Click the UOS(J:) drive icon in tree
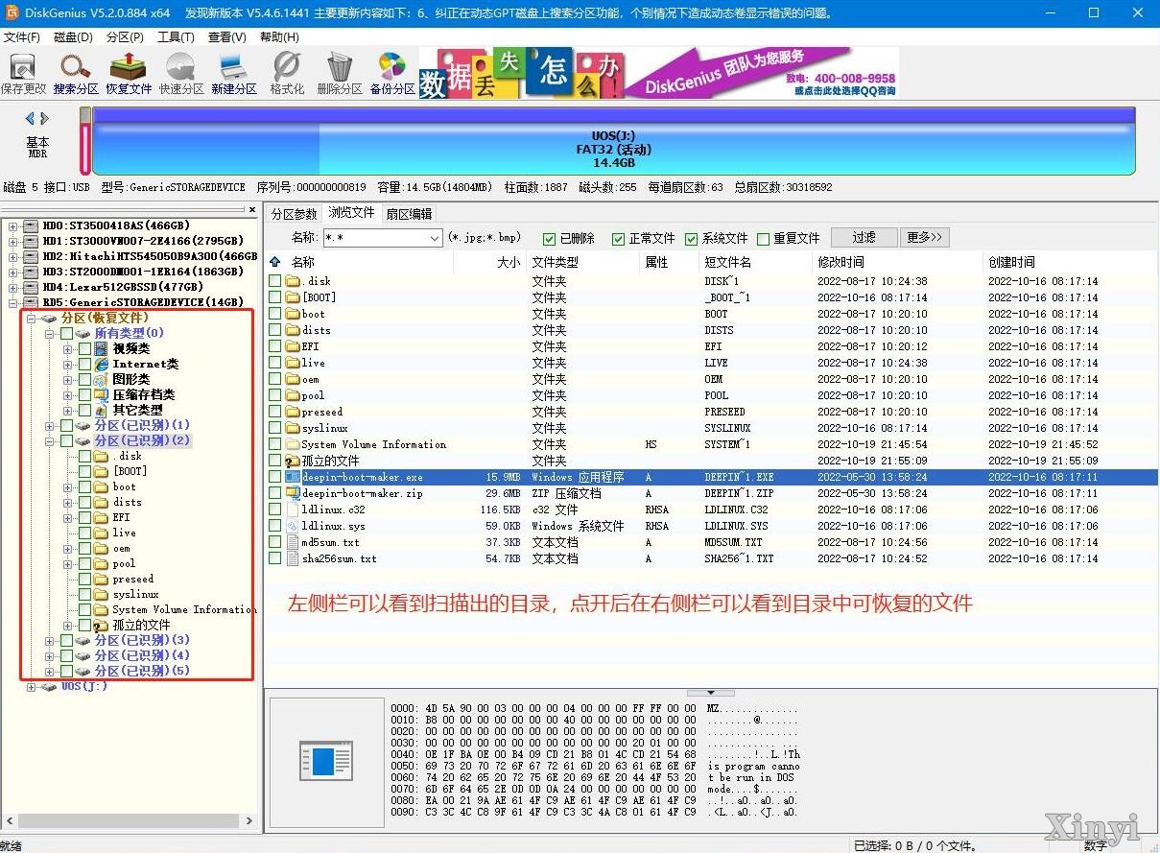Screen dimensions: 1160x853 click(50, 687)
